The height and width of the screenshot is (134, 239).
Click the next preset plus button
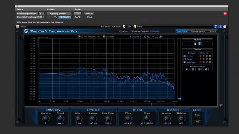52,17
